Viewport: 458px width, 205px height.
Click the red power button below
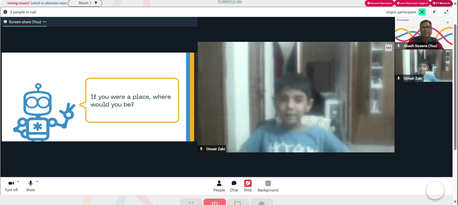pyautogui.click(x=215, y=202)
